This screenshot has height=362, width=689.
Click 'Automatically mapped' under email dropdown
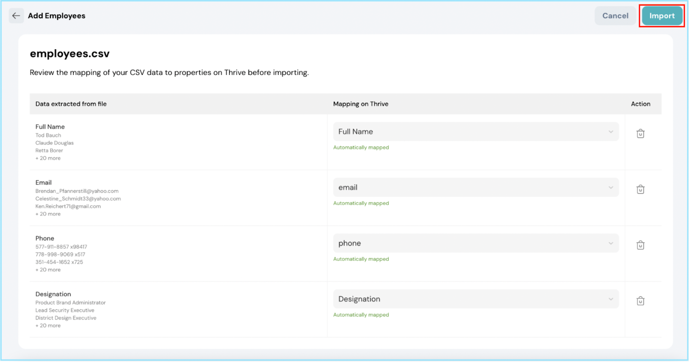(x=361, y=203)
